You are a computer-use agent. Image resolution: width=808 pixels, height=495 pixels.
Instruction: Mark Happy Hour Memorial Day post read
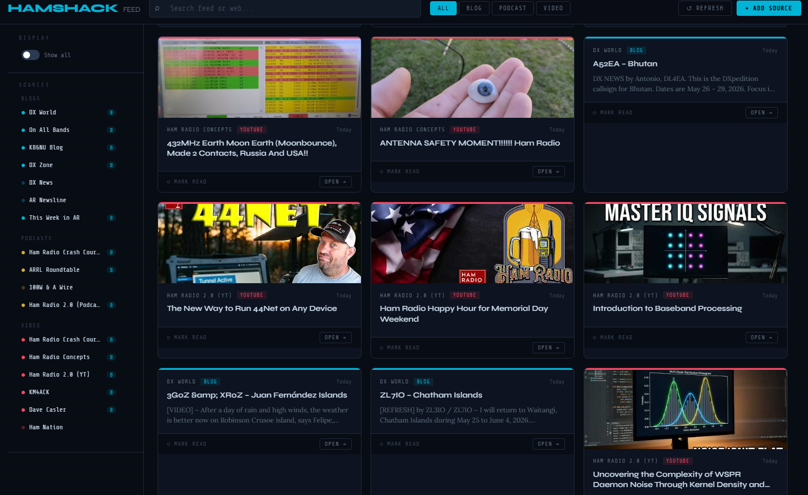click(x=400, y=348)
